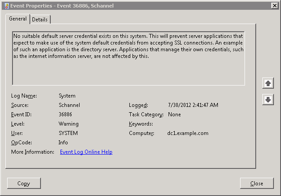This screenshot has height=196, width=281.
Task: Click the OpCode value Info
Action: [x=63, y=143]
